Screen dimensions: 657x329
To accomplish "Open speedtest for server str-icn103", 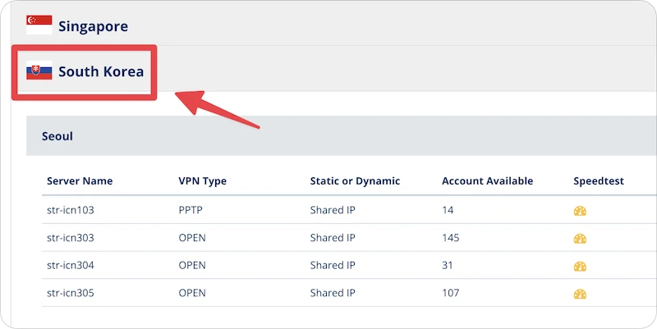I will [580, 211].
